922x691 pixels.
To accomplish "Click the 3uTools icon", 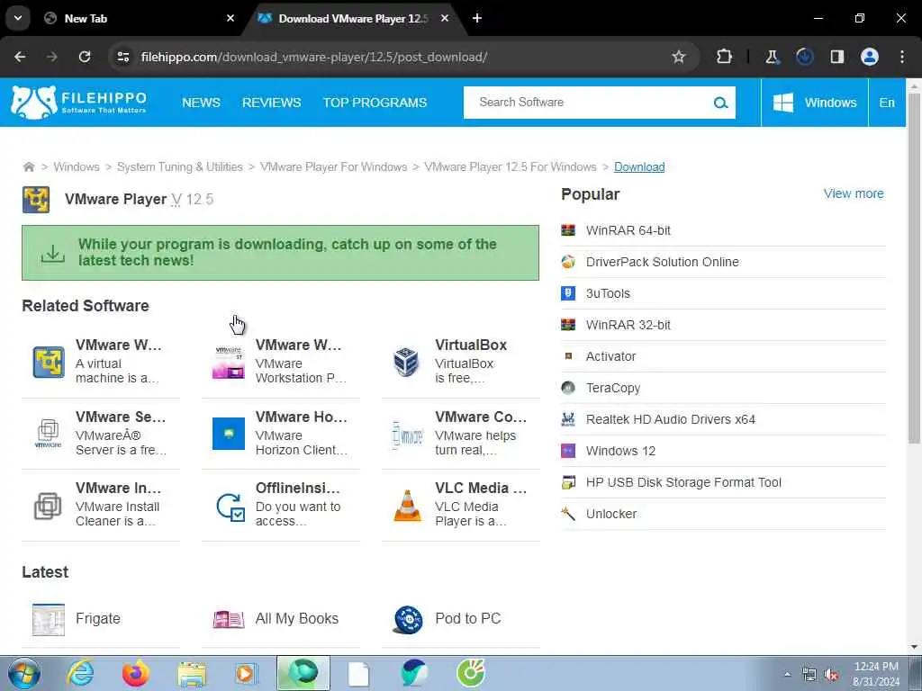I will point(568,293).
